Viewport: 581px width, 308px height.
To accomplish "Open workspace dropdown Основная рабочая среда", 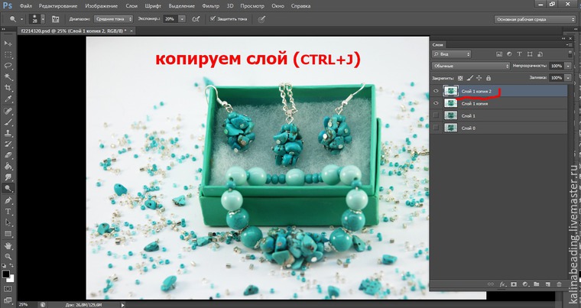I will [534, 19].
